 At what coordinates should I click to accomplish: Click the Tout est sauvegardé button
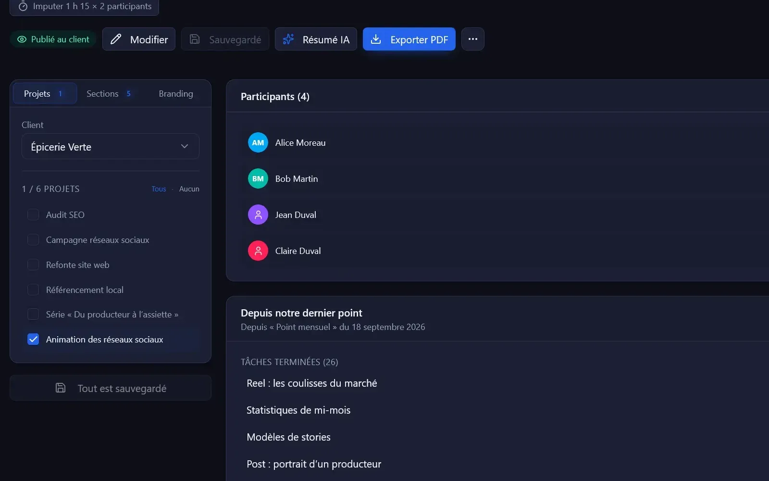(111, 388)
